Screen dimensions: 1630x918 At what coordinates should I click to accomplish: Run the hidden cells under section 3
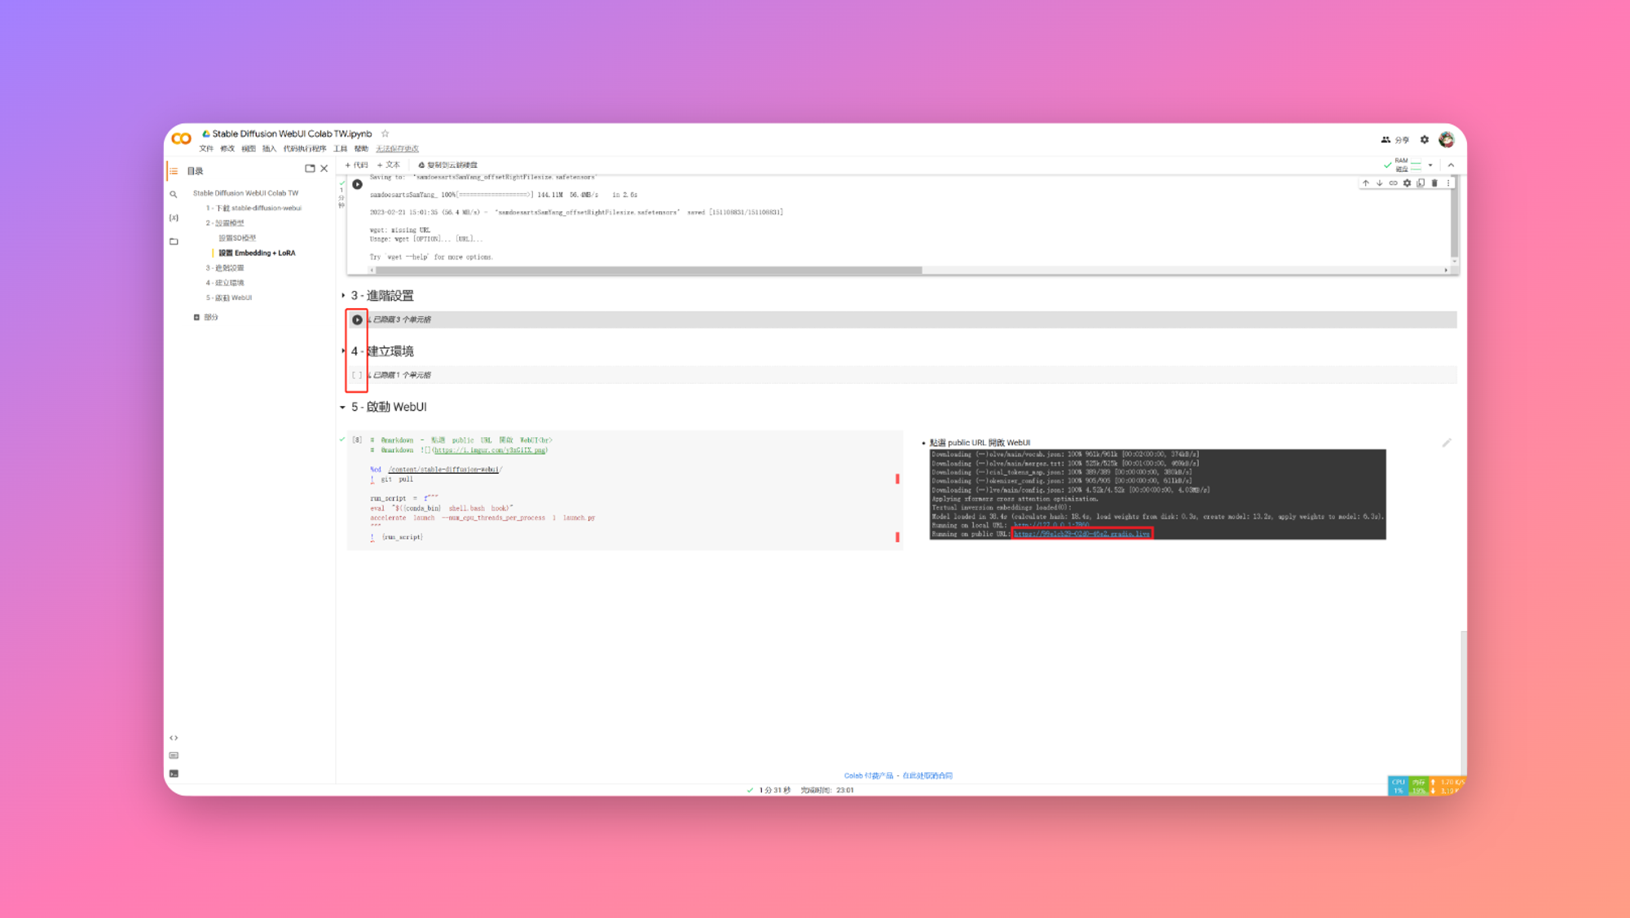coord(357,320)
